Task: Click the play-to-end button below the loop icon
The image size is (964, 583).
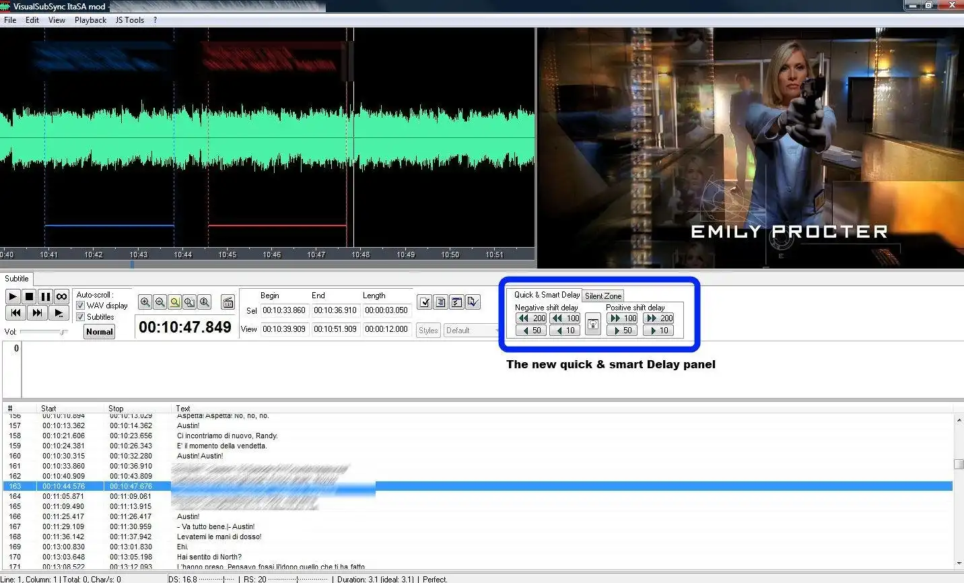Action: pyautogui.click(x=59, y=312)
